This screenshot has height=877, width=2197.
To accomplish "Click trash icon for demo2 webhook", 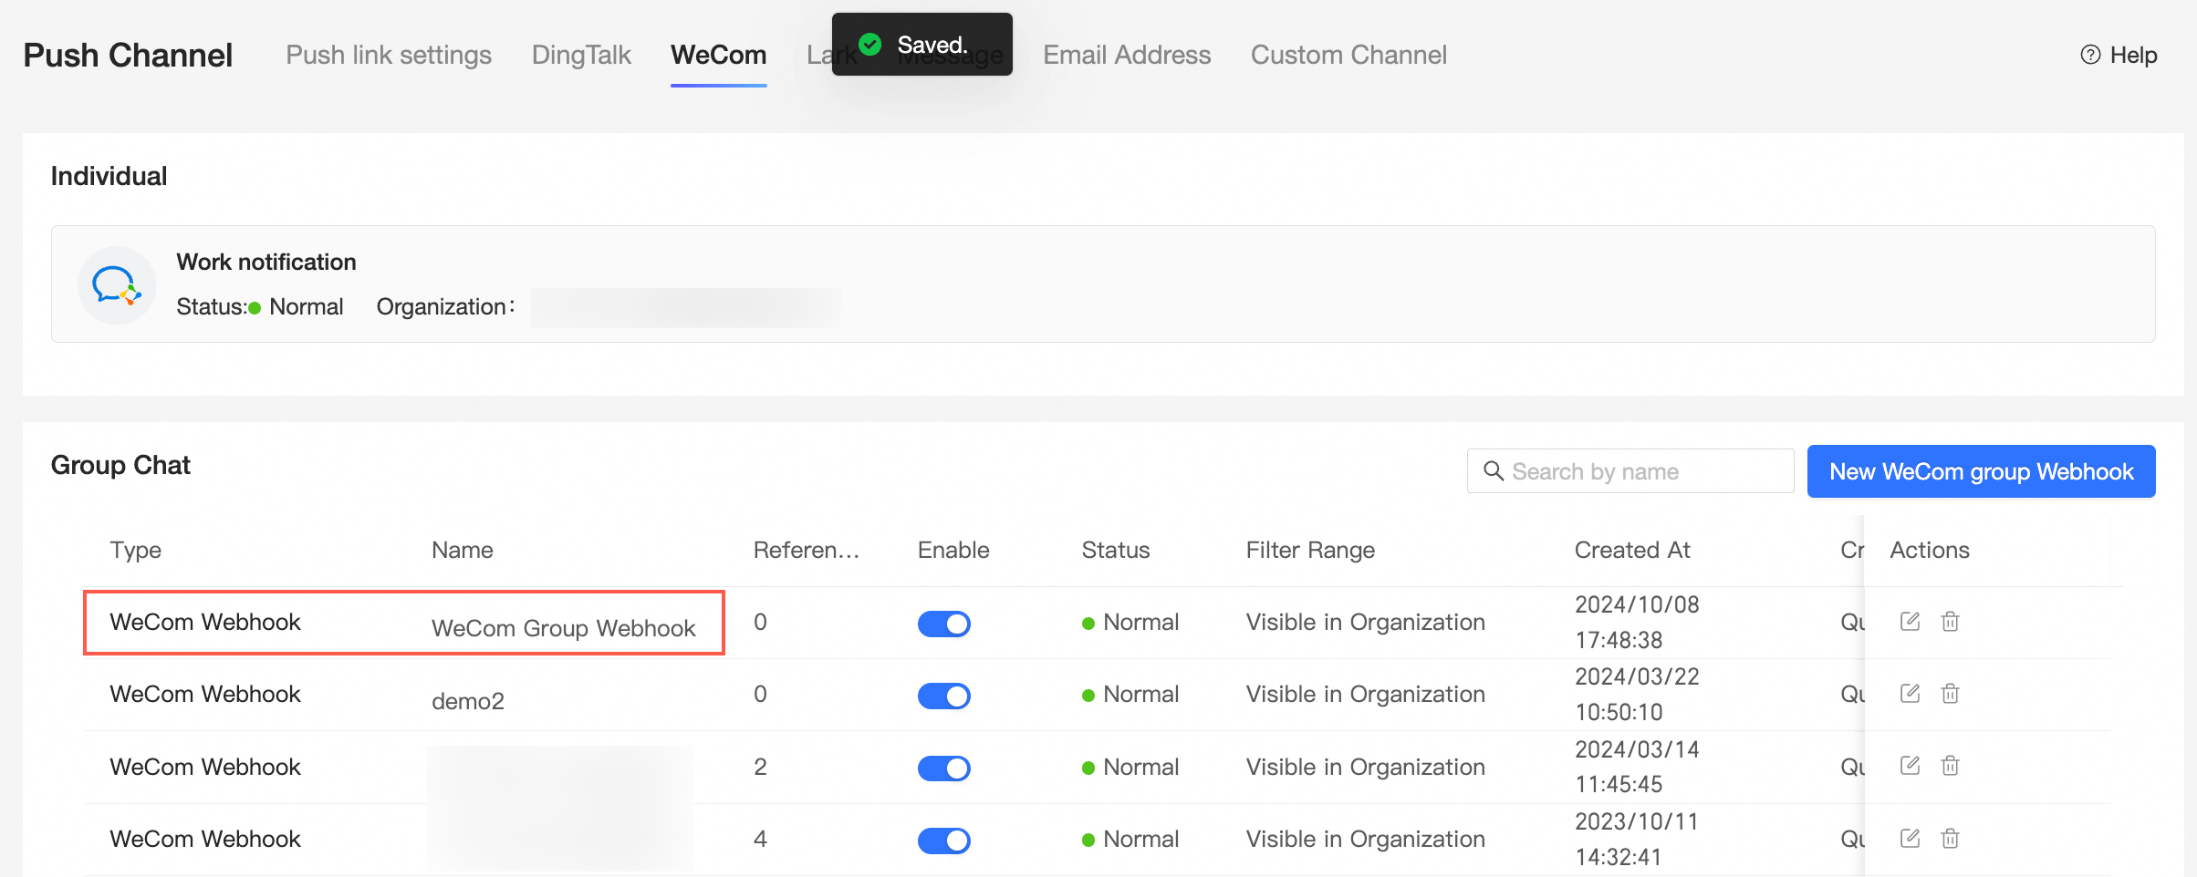I will [x=1950, y=694].
